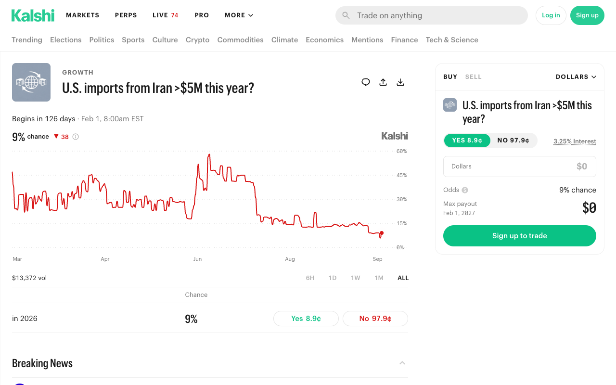
Task: Click the Sign up to trade button
Action: [520, 236]
